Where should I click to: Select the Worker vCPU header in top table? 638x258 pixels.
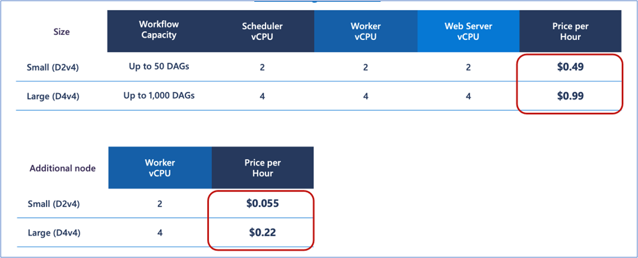366,31
